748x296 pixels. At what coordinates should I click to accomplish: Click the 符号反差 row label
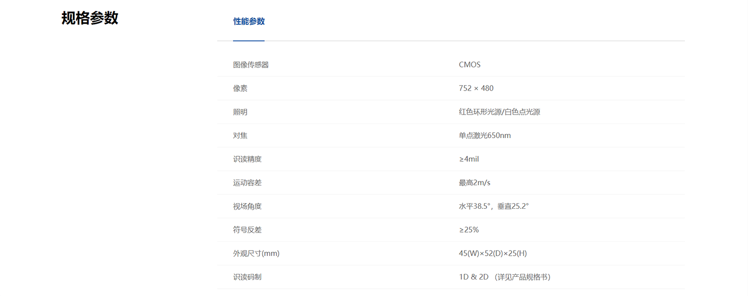click(247, 230)
